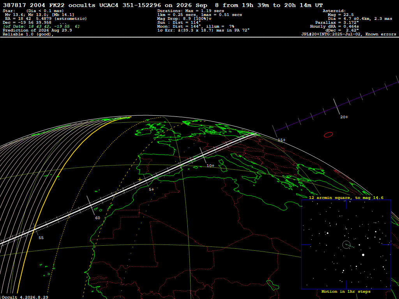The image size is (399, 299).
Task: Click the 10+ time marker near France
Action: [x=210, y=166]
